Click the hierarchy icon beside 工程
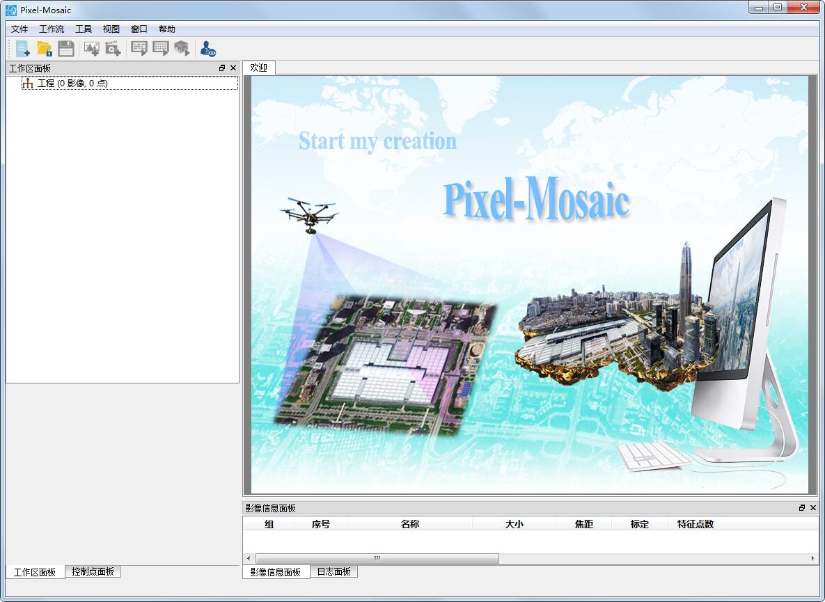The width and height of the screenshot is (825, 602). 28,83
